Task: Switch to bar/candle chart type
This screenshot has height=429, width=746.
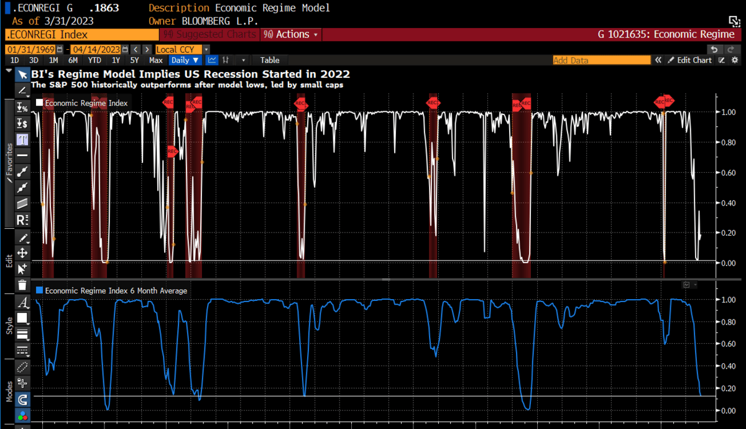Action: pyautogui.click(x=226, y=60)
